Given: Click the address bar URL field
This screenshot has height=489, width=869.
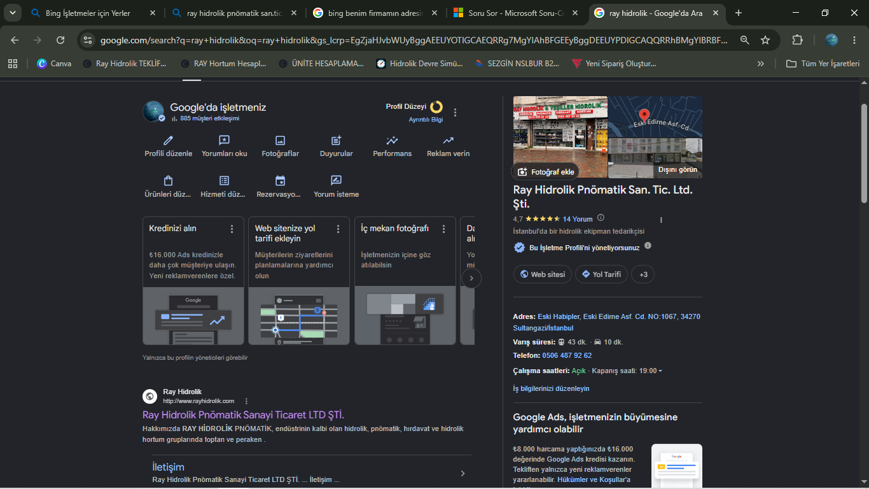Looking at the screenshot, I should pyautogui.click(x=414, y=40).
